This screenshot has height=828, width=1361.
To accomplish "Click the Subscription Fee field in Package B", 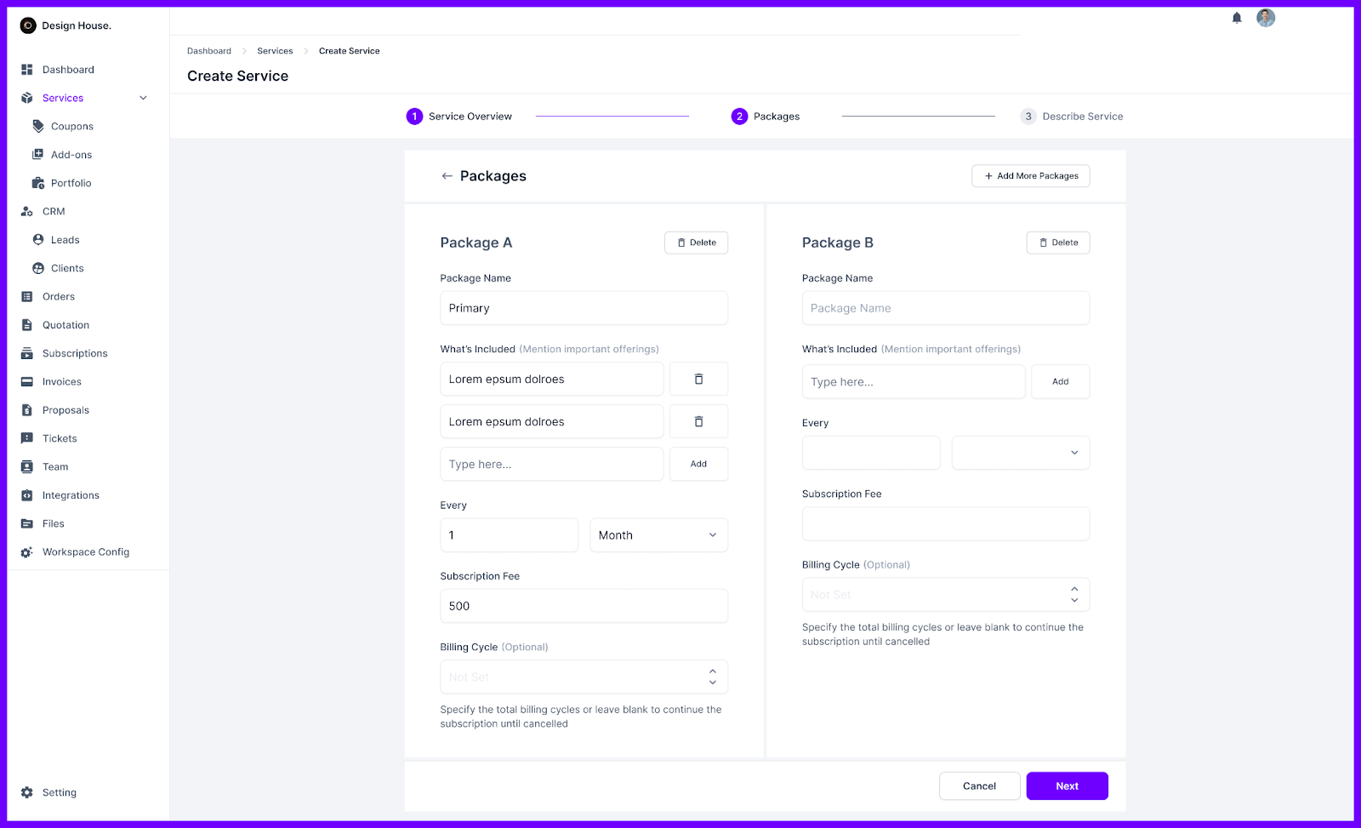I will 945,523.
